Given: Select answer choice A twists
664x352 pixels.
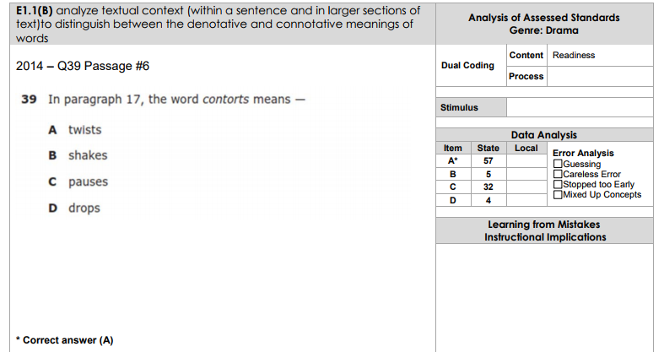Looking at the screenshot, I should pyautogui.click(x=75, y=130).
